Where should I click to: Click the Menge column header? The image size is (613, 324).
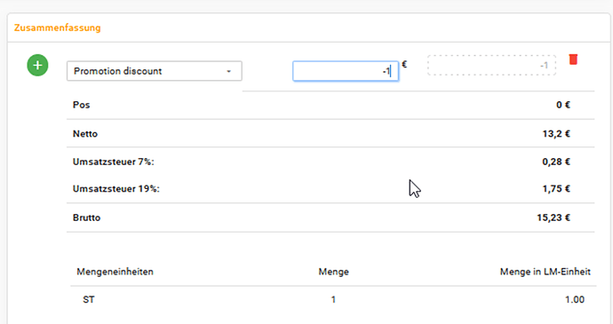333,272
